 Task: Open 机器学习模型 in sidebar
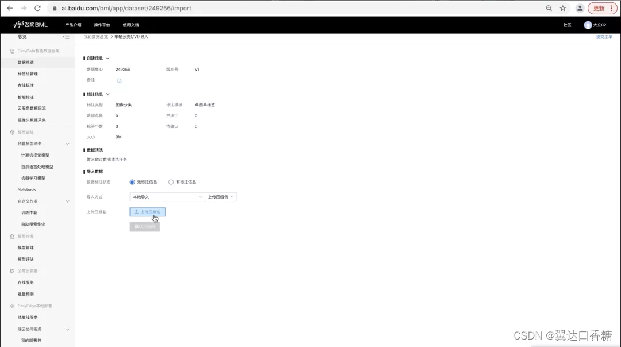(33, 178)
